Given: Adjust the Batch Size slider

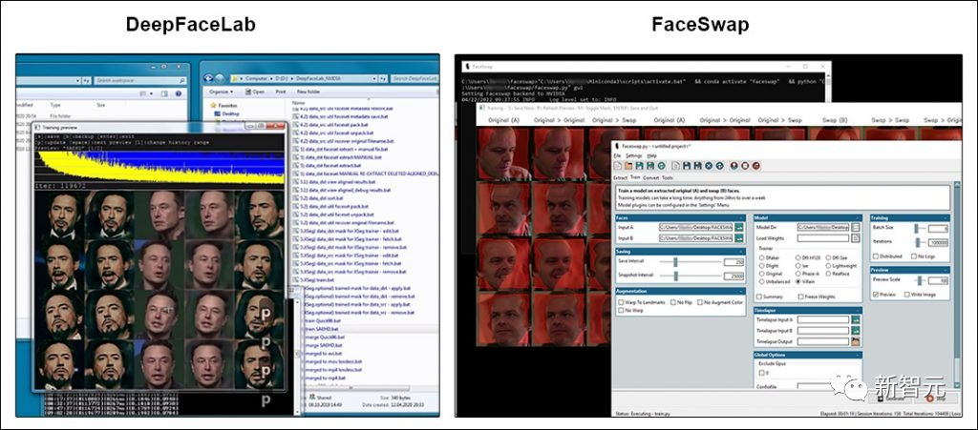Looking at the screenshot, I should tap(916, 229).
